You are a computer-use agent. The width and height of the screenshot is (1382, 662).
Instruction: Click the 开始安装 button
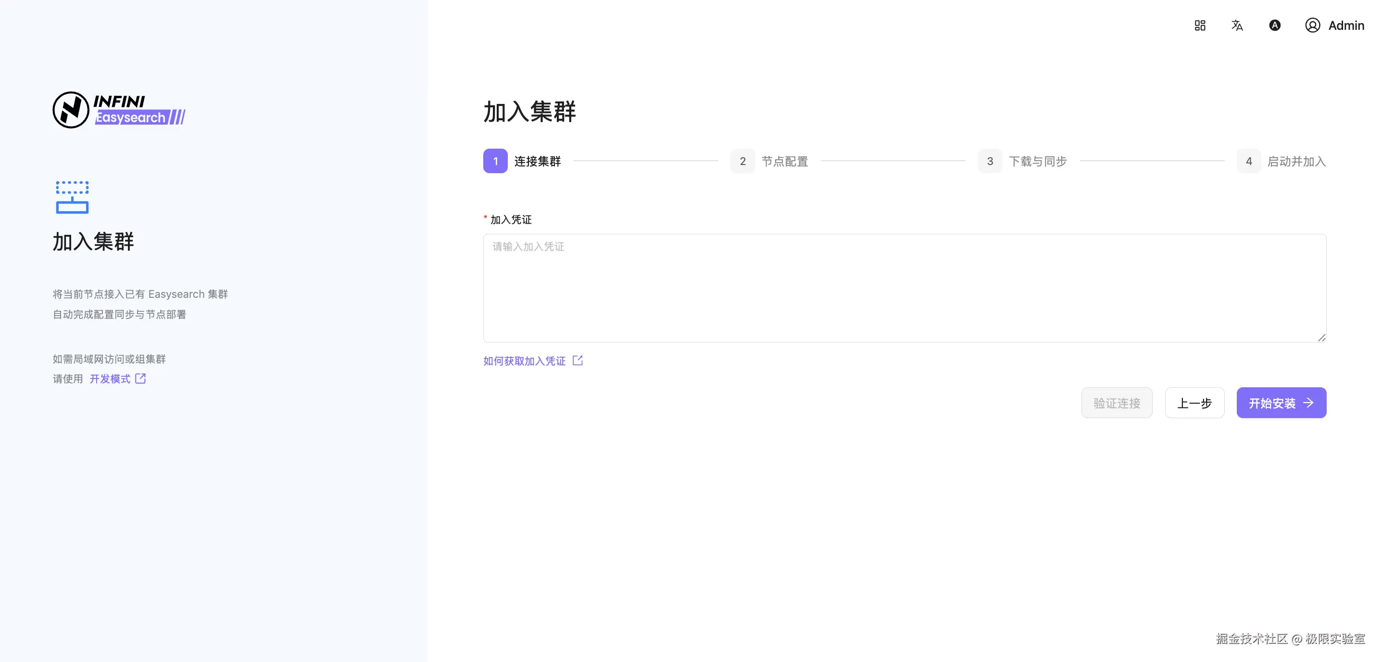(1281, 403)
